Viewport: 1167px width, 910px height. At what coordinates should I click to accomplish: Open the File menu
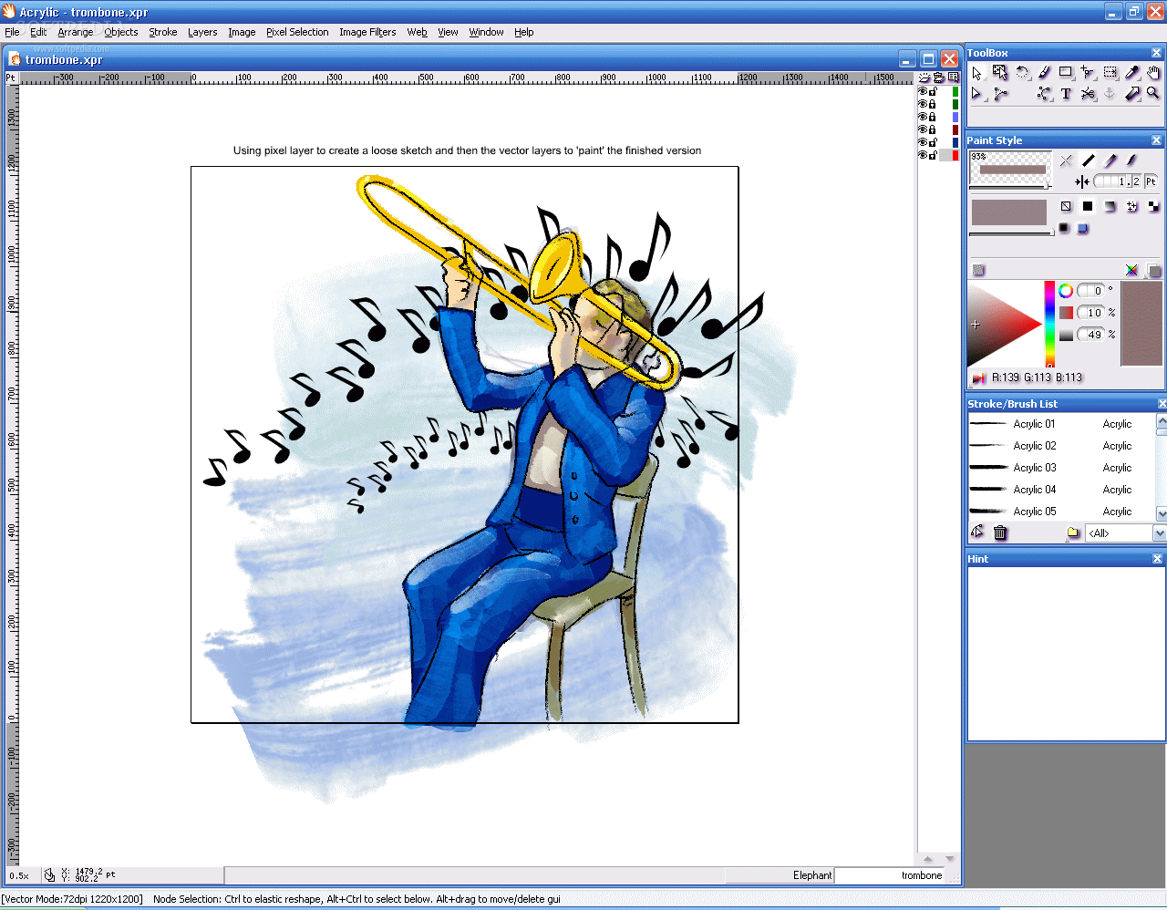click(12, 32)
